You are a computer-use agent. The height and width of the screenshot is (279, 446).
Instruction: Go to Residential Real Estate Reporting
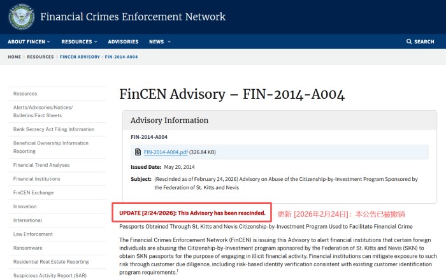51,262
